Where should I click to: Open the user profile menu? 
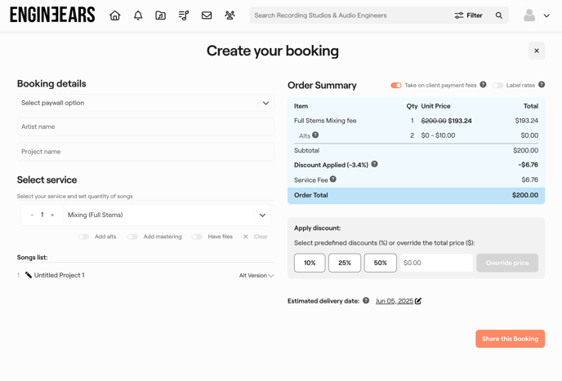click(x=536, y=16)
